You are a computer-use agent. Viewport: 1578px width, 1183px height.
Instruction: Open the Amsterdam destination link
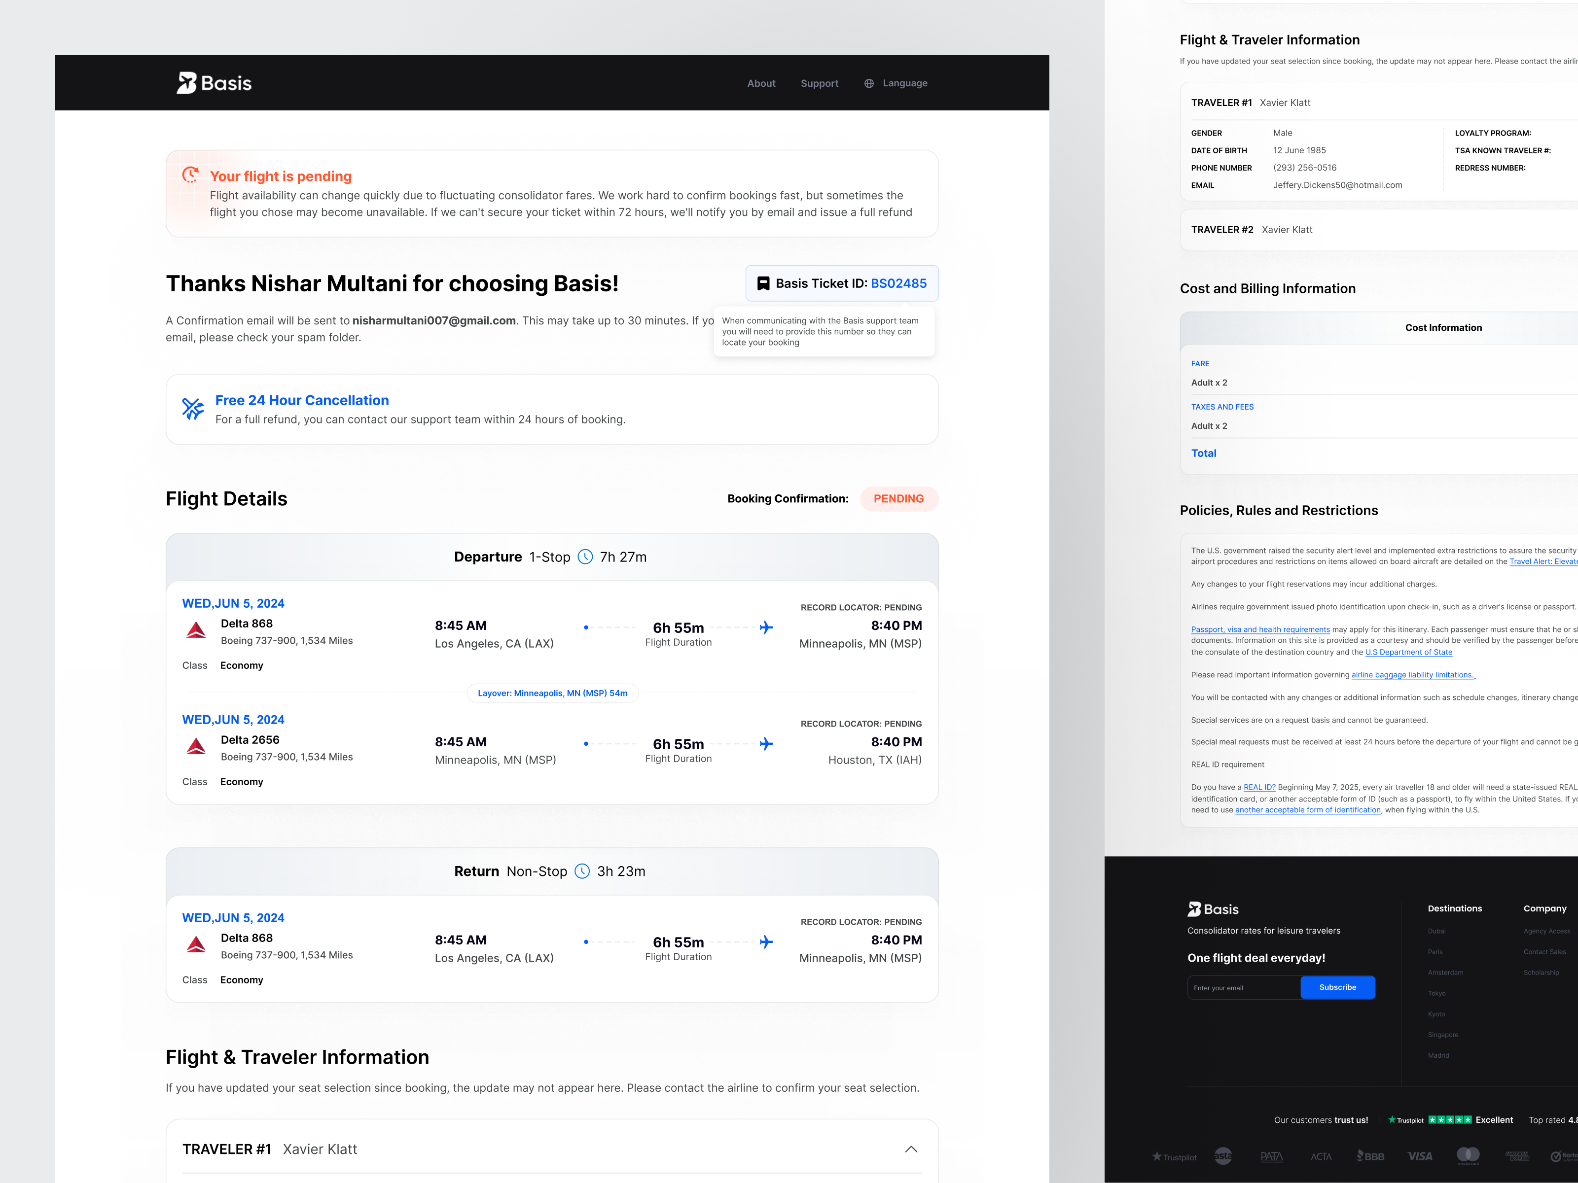pyautogui.click(x=1445, y=973)
